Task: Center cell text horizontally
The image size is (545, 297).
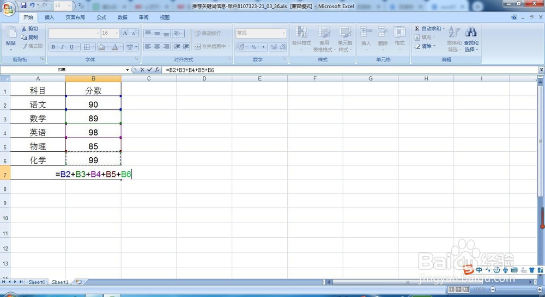Action: [x=157, y=46]
